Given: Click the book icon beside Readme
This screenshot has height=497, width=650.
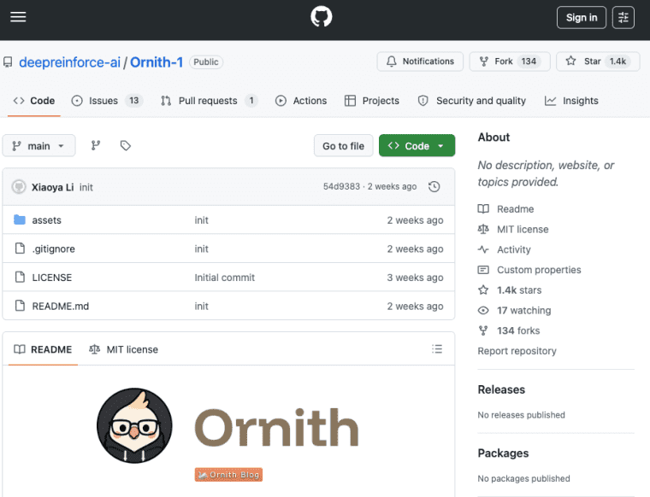Looking at the screenshot, I should [483, 208].
